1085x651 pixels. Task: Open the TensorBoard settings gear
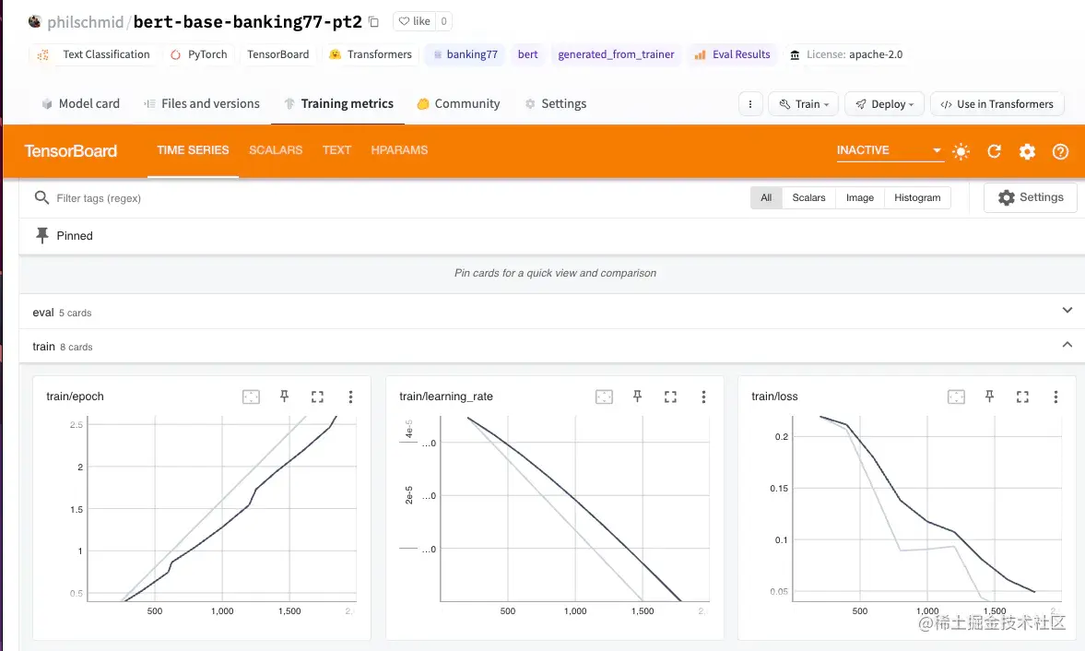1027,151
